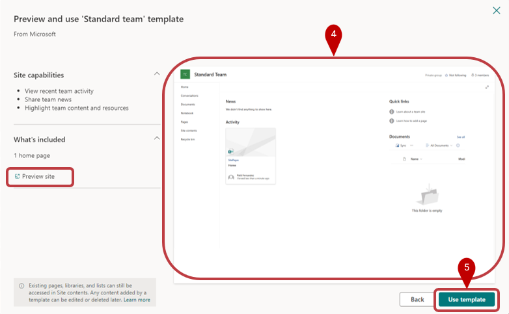Open the Preview site link
Screen dimensions: 509x314
point(40,176)
